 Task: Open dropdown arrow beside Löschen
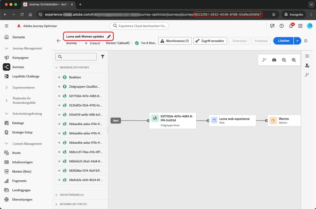pyautogui.click(x=297, y=41)
